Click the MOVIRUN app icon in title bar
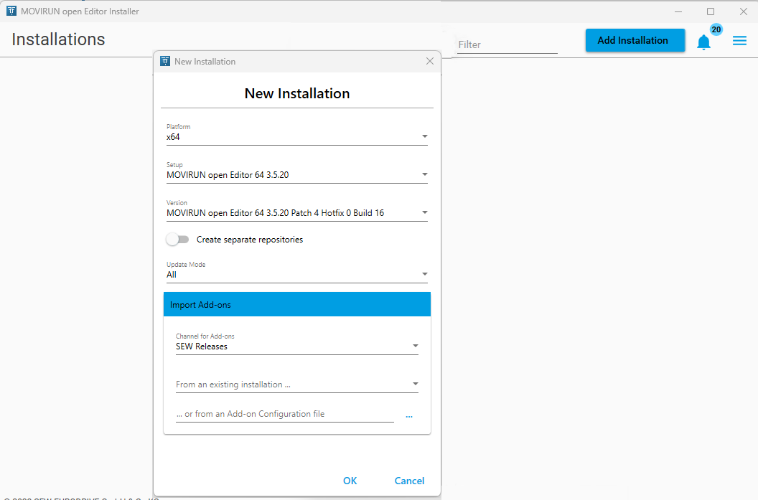This screenshot has width=758, height=500. 11,11
